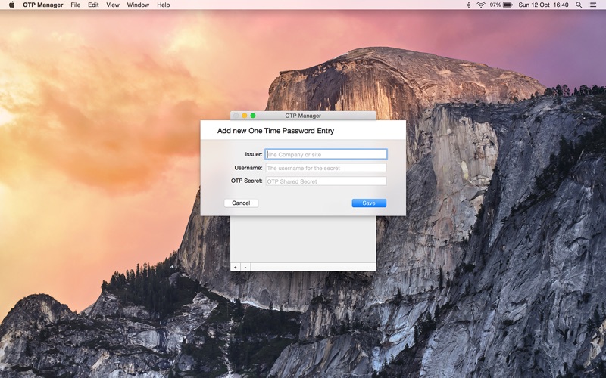Open the Apple menu

tap(11, 5)
